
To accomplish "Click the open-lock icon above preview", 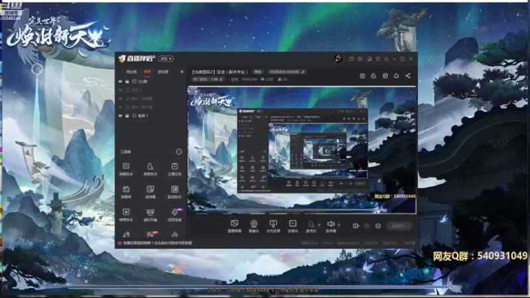I will pyautogui.click(x=374, y=75).
